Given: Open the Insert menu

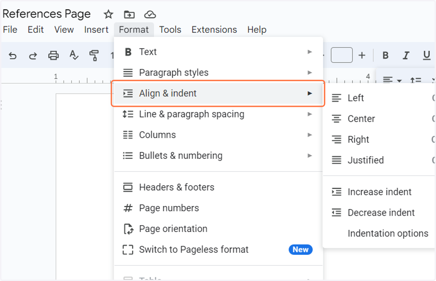Looking at the screenshot, I should pyautogui.click(x=96, y=30).
